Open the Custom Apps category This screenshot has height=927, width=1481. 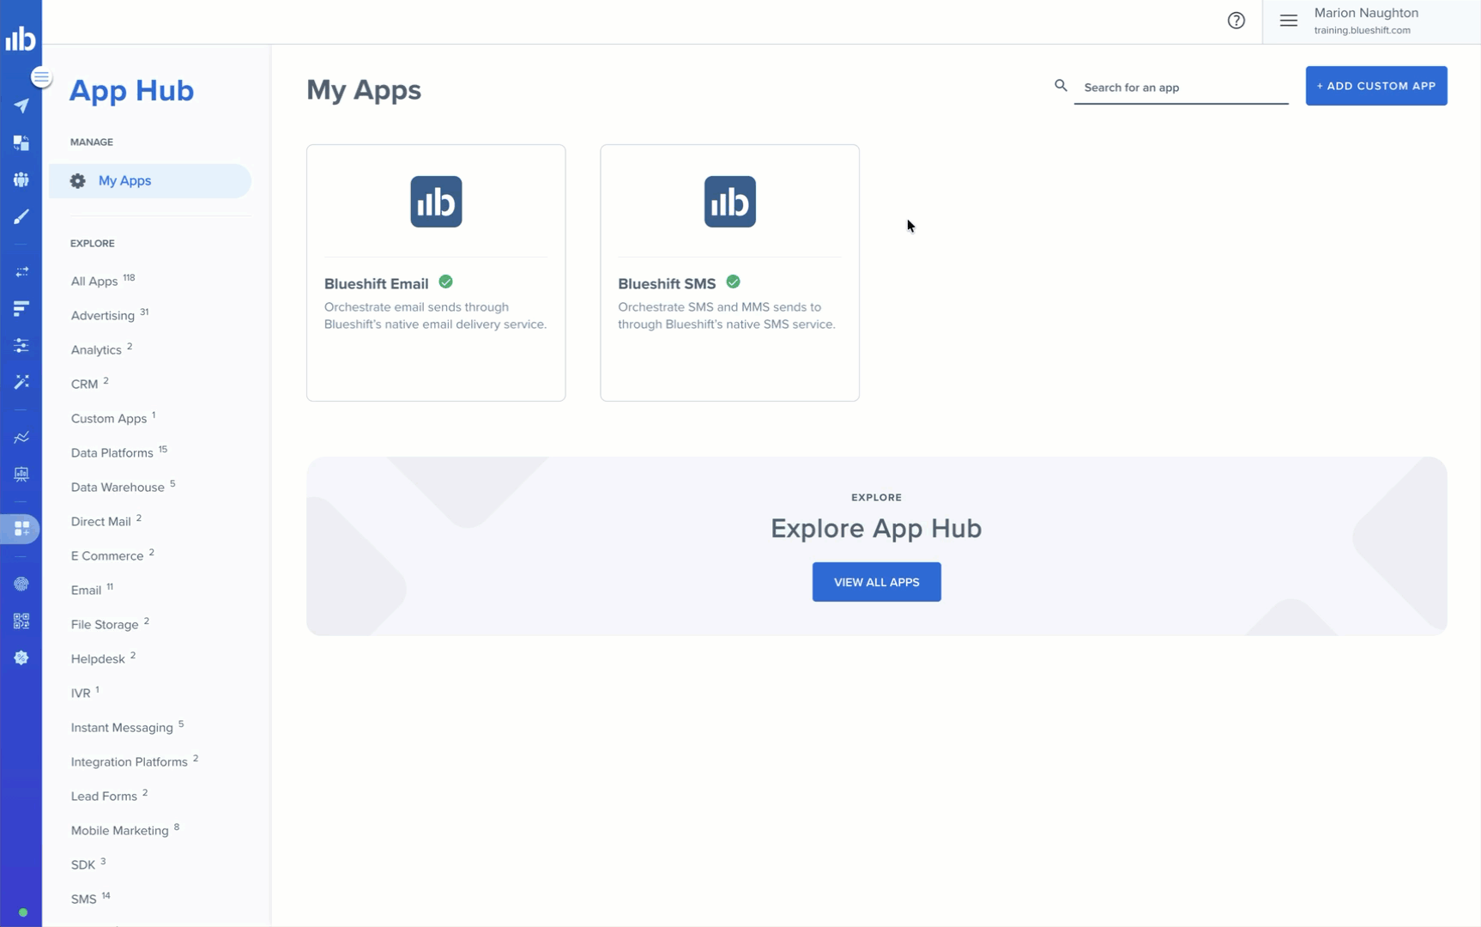point(113,418)
